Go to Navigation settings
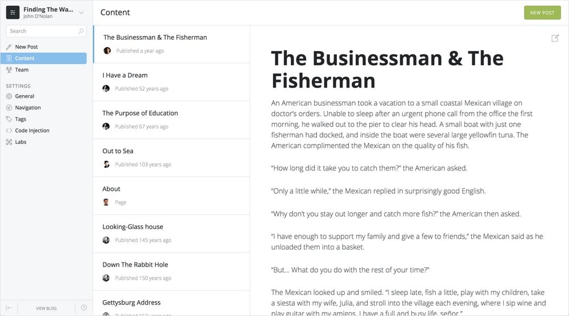Viewport: 569px width, 316px height. pyautogui.click(x=28, y=107)
